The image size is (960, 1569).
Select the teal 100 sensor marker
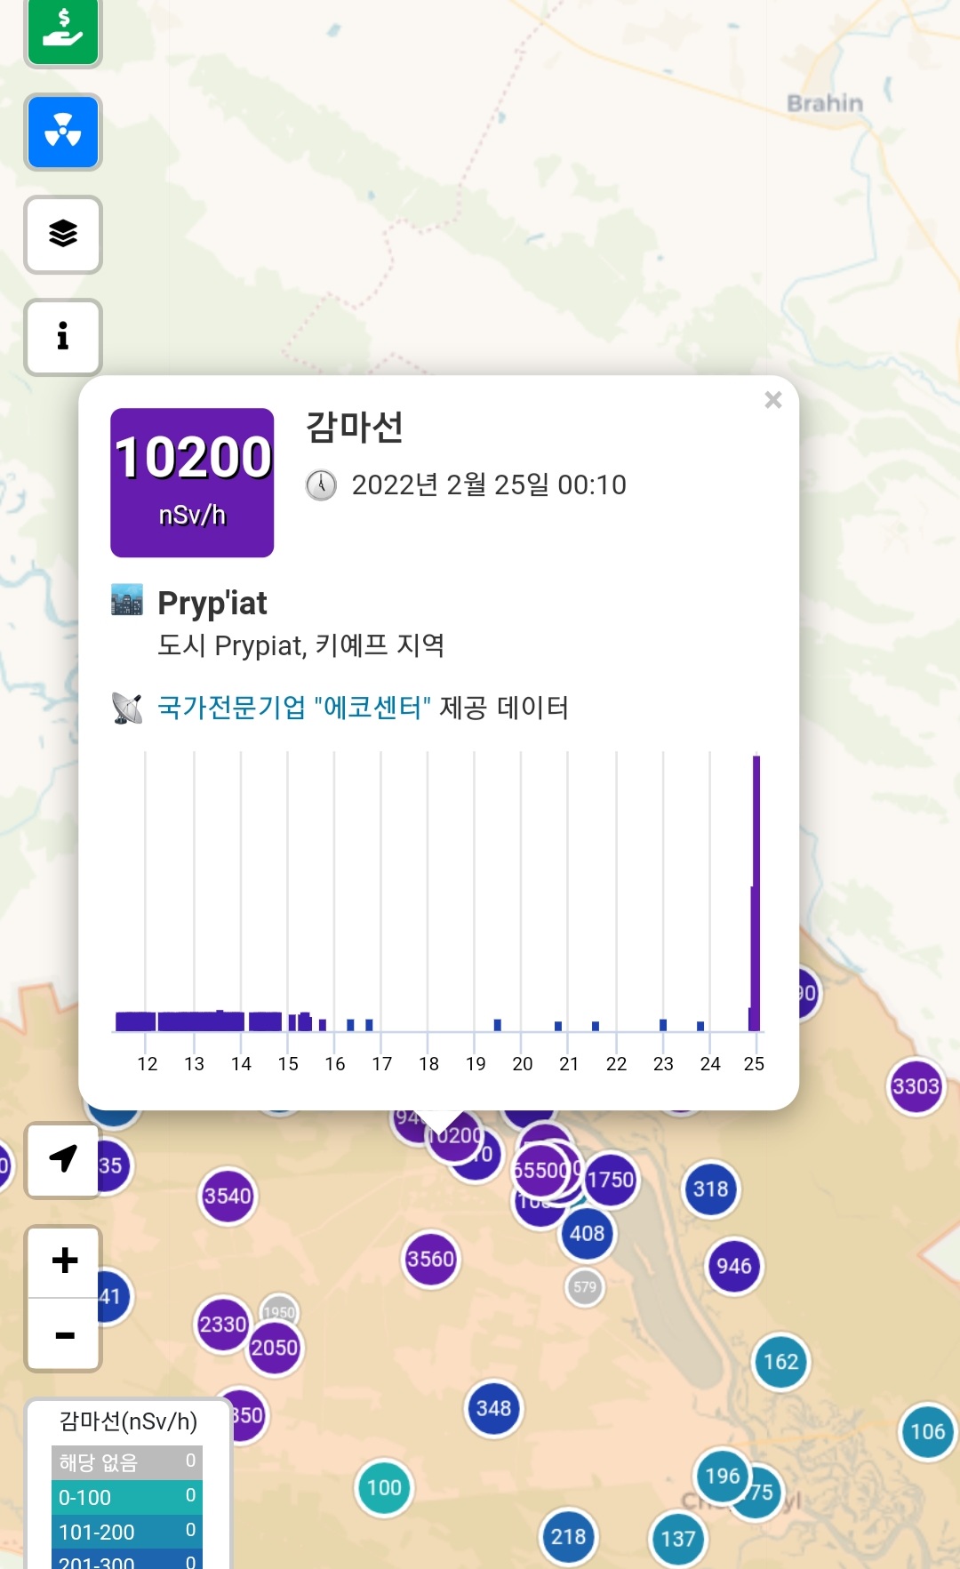pyautogui.click(x=384, y=1487)
